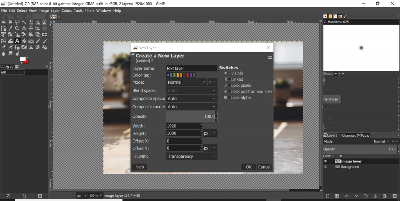Open the Fill with dropdown
Image resolution: width=400 pixels, height=201 pixels.
[x=191, y=156]
